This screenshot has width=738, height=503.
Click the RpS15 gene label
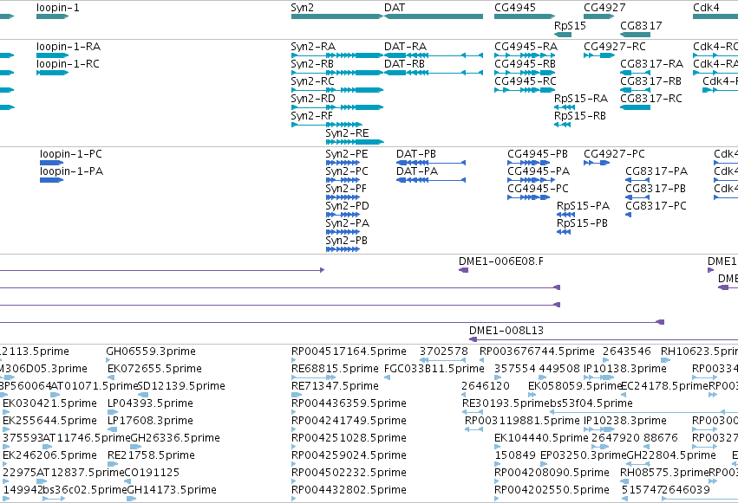[570, 25]
